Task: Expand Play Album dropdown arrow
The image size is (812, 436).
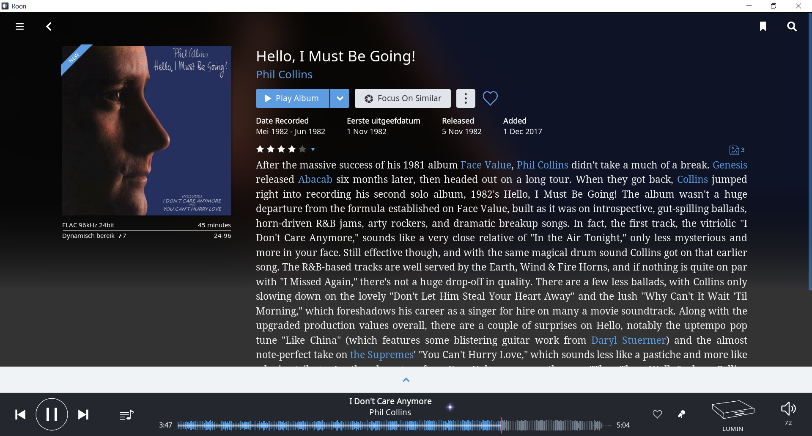Action: (x=340, y=98)
